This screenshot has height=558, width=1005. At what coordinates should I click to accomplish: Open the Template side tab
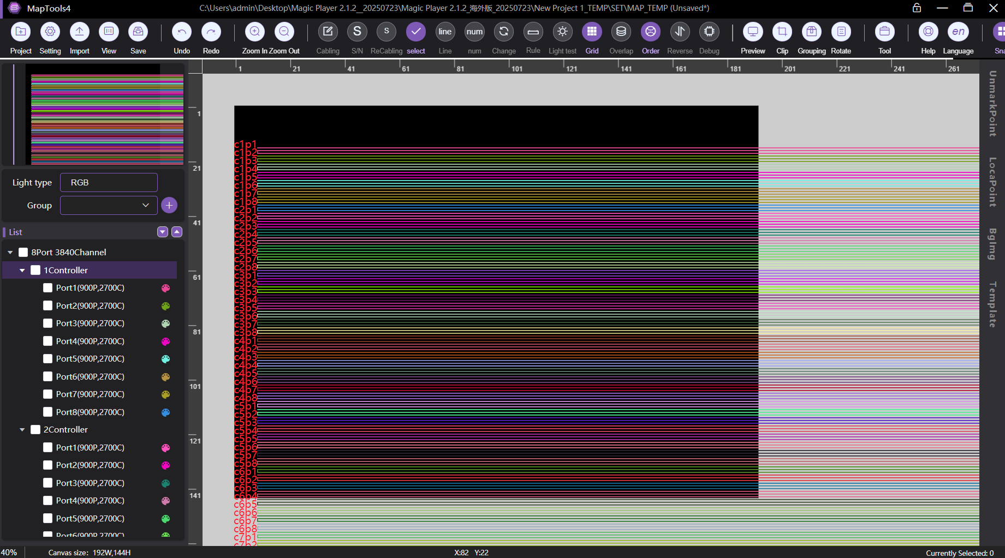pyautogui.click(x=992, y=304)
